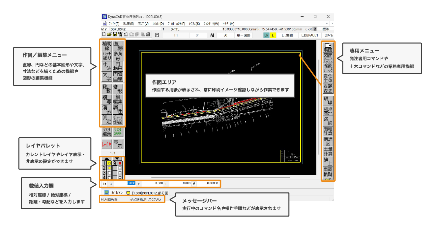The image size is (435, 230).
Task: Open the 表示(V) menu
Action: (143, 24)
